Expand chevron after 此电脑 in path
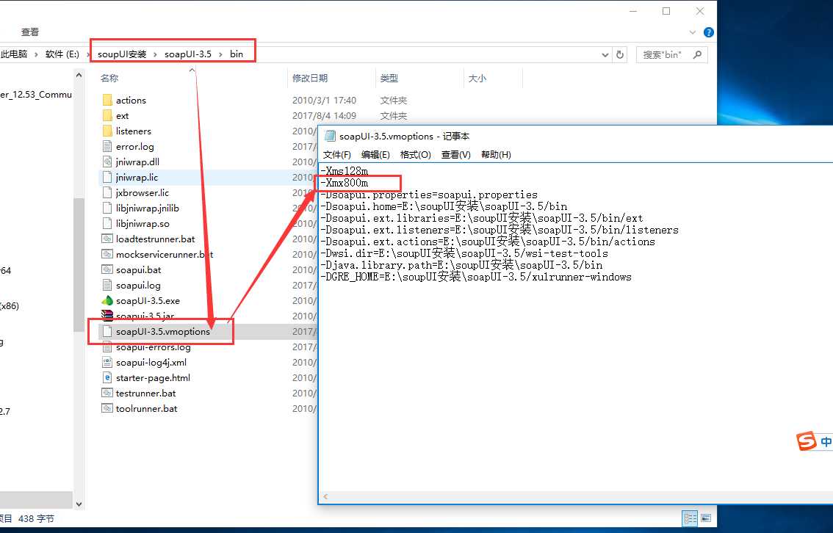The height and width of the screenshot is (533, 833). tap(36, 54)
